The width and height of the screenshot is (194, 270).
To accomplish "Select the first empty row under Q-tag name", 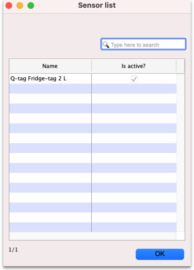I will 50,89.
